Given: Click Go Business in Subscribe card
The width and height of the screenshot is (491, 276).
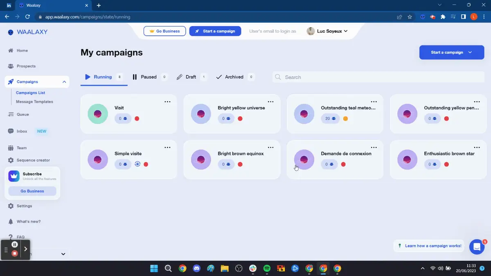Looking at the screenshot, I should coord(32,191).
